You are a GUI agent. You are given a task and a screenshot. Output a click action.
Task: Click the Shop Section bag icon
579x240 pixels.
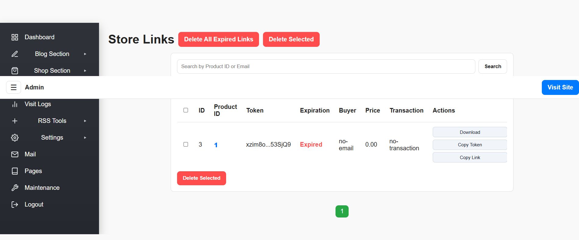pos(15,71)
